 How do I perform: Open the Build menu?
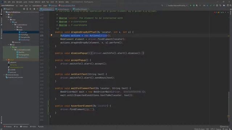(43, 2)
